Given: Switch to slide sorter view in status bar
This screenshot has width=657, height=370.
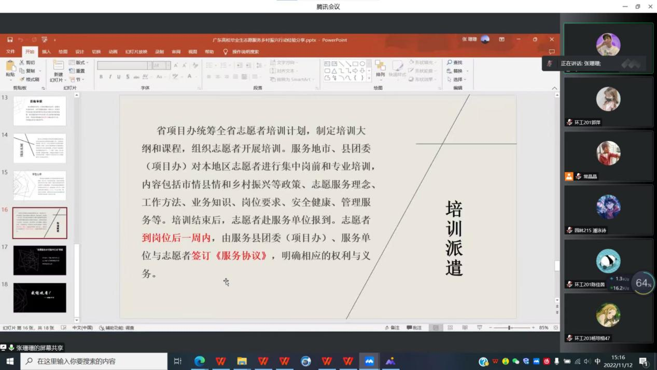Looking at the screenshot, I should click(x=450, y=328).
